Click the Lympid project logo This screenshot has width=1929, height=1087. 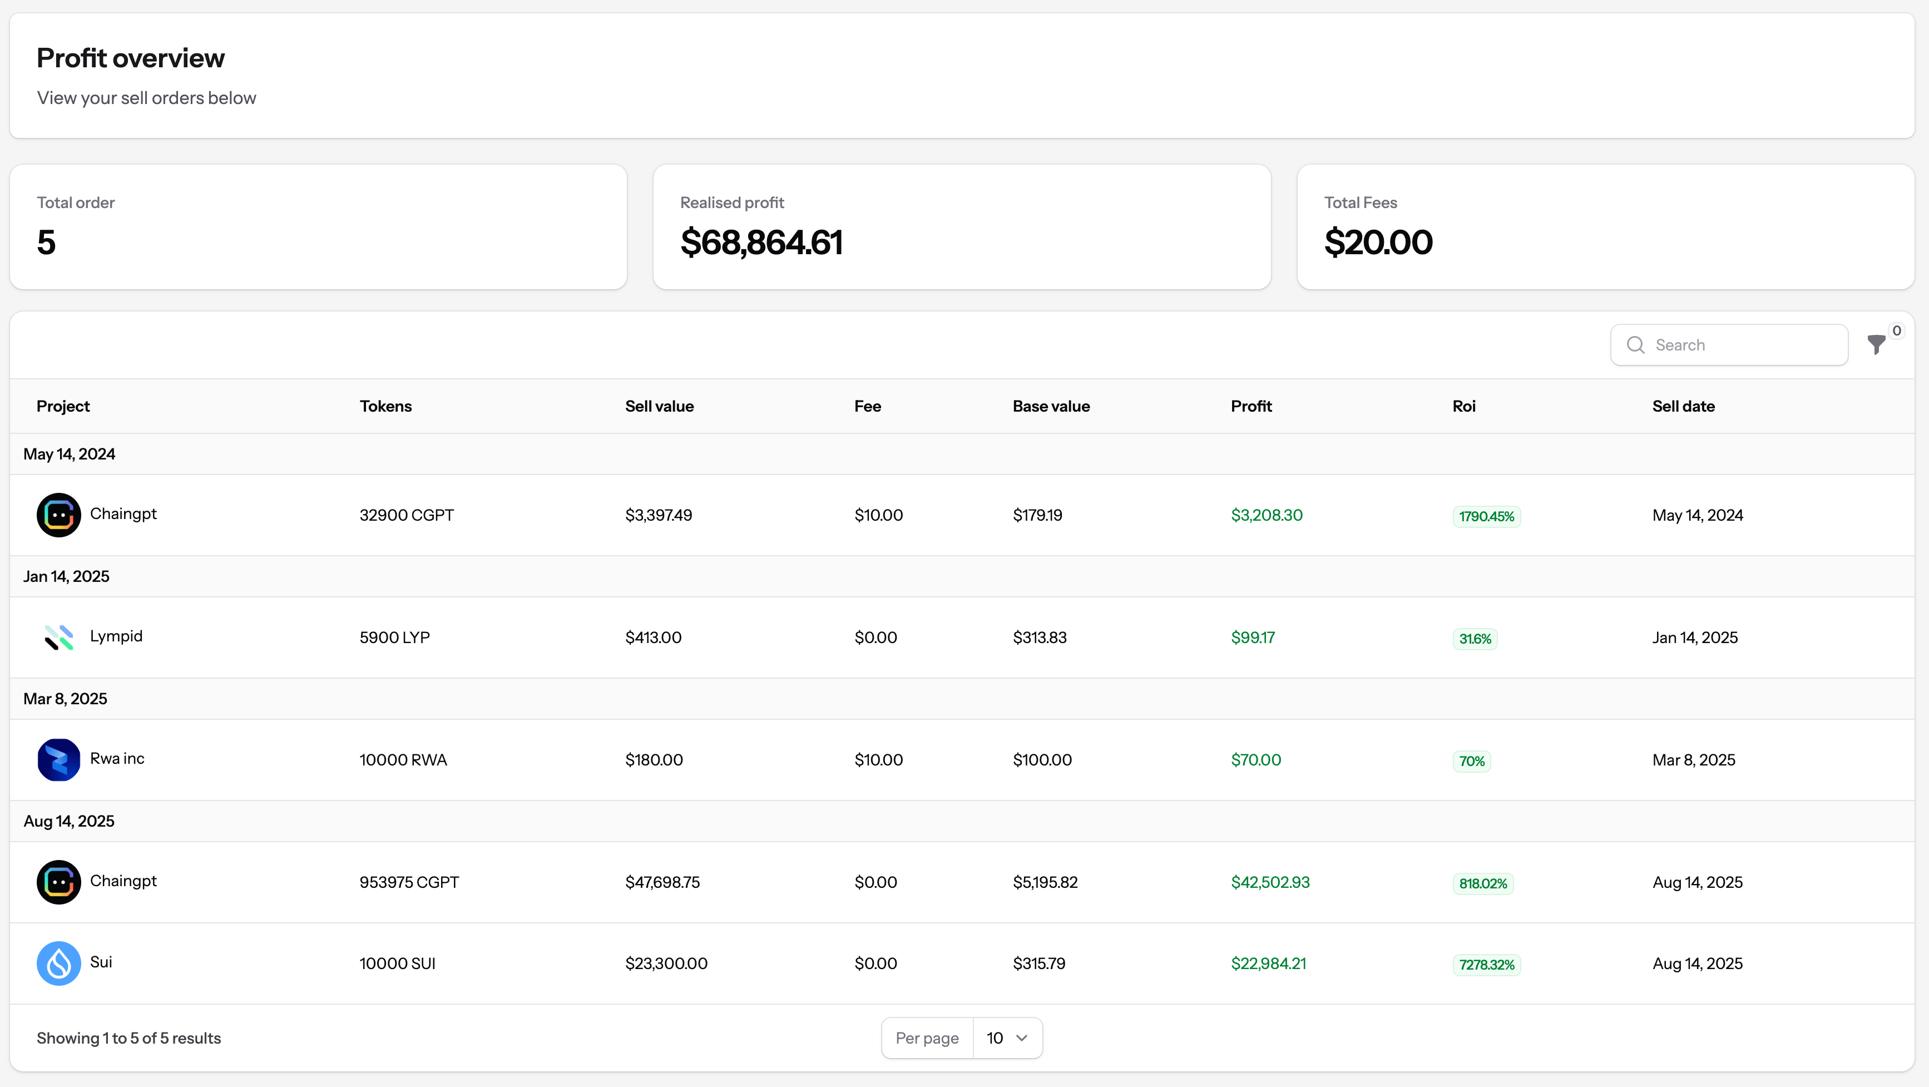tap(58, 638)
